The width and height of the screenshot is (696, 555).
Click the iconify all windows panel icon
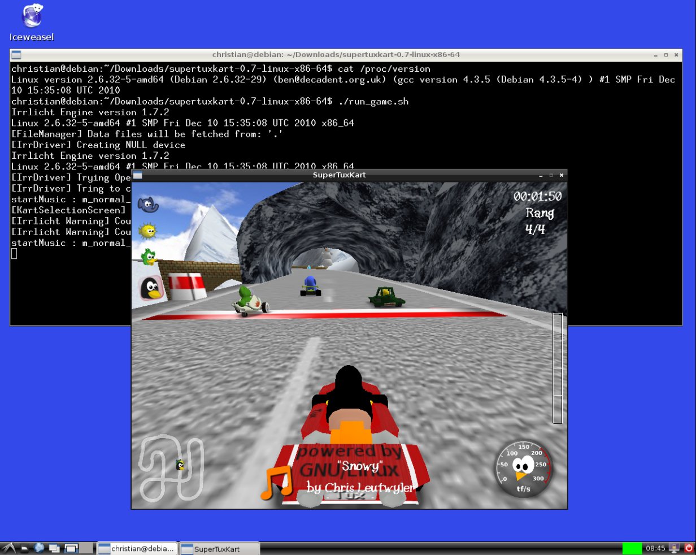point(54,548)
